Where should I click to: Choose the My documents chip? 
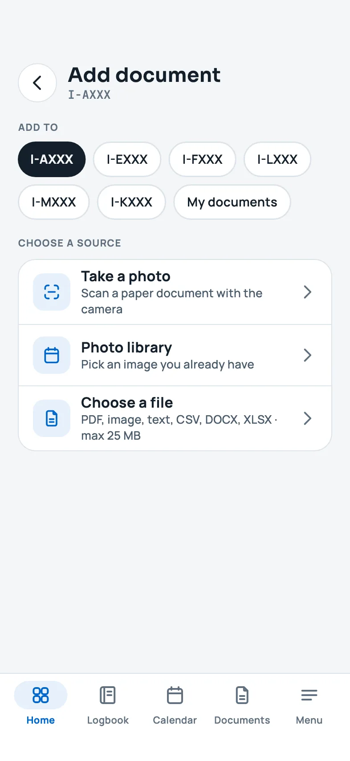[232, 202]
